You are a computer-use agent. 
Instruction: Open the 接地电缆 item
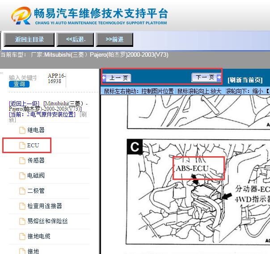(39, 236)
